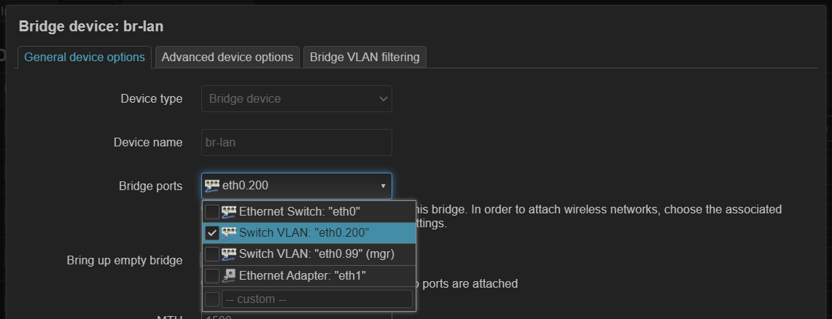This screenshot has width=832, height=319.
Task: Click the Device name input field
Action: [297, 143]
